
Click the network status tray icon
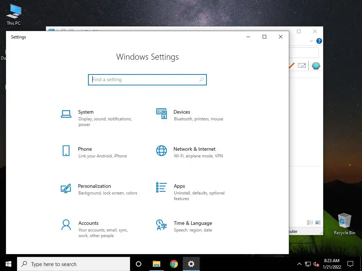[308, 264]
